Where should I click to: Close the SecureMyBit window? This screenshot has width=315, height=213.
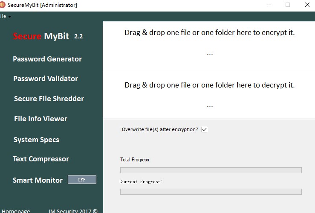click(307, 5)
